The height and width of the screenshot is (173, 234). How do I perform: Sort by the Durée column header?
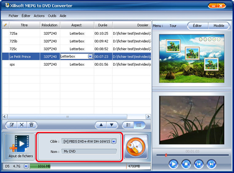click(103, 25)
